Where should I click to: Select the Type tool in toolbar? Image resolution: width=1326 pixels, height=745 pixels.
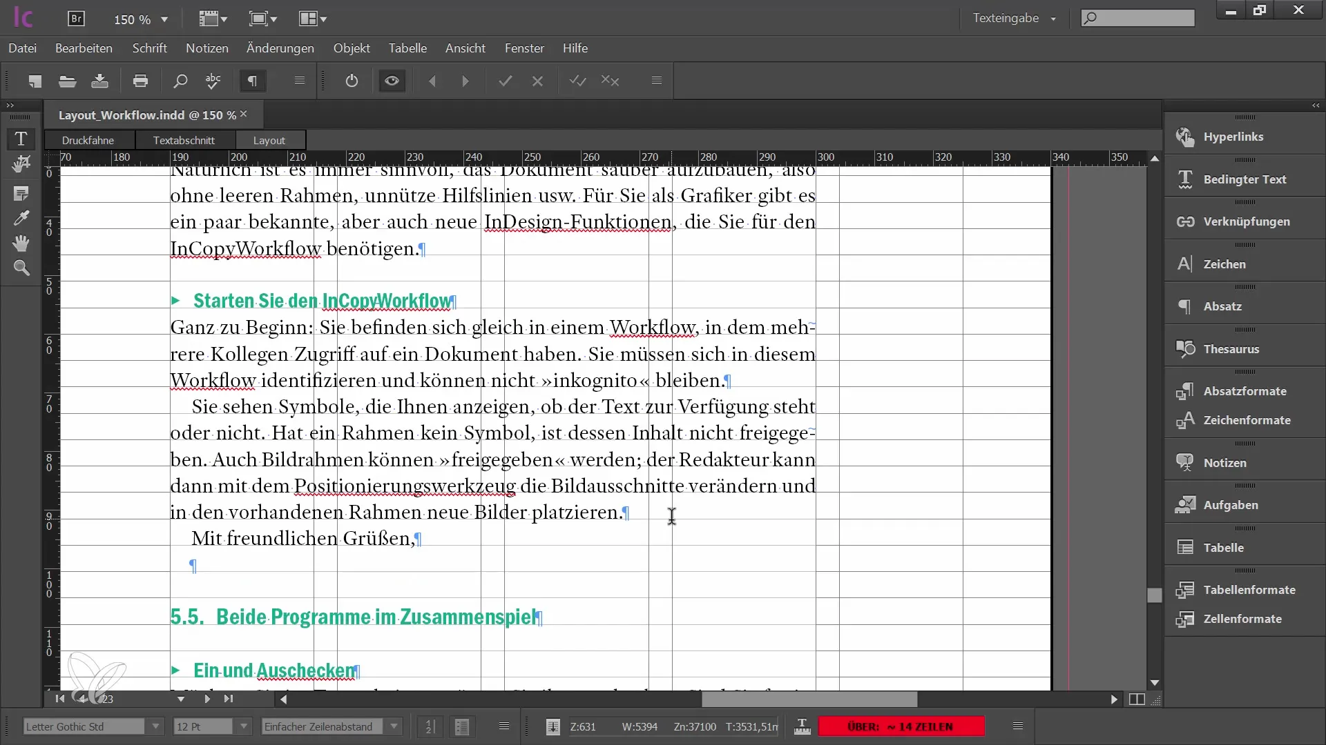pos(21,138)
